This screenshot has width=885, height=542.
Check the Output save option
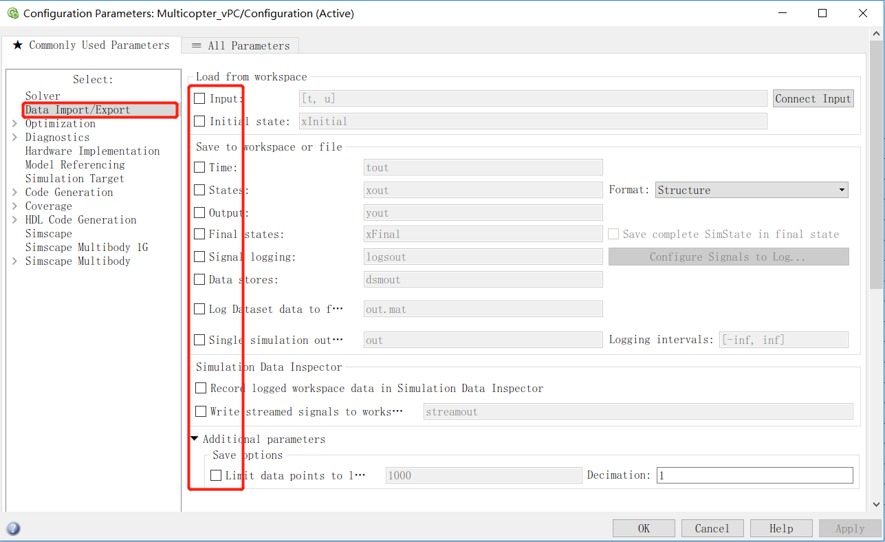pos(199,213)
